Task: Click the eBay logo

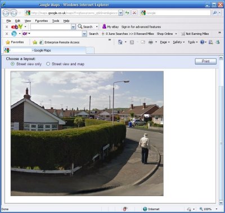Action: pyautogui.click(x=17, y=27)
